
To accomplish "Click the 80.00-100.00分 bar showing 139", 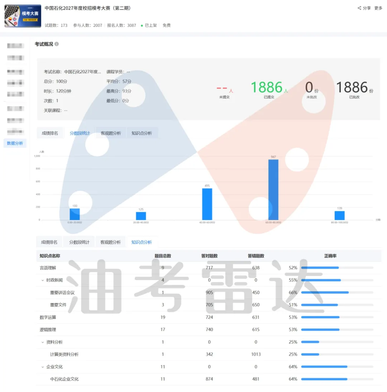I will tap(339, 215).
